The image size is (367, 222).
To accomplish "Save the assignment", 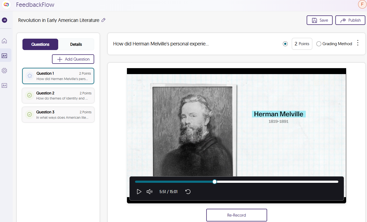I will coord(319,20).
